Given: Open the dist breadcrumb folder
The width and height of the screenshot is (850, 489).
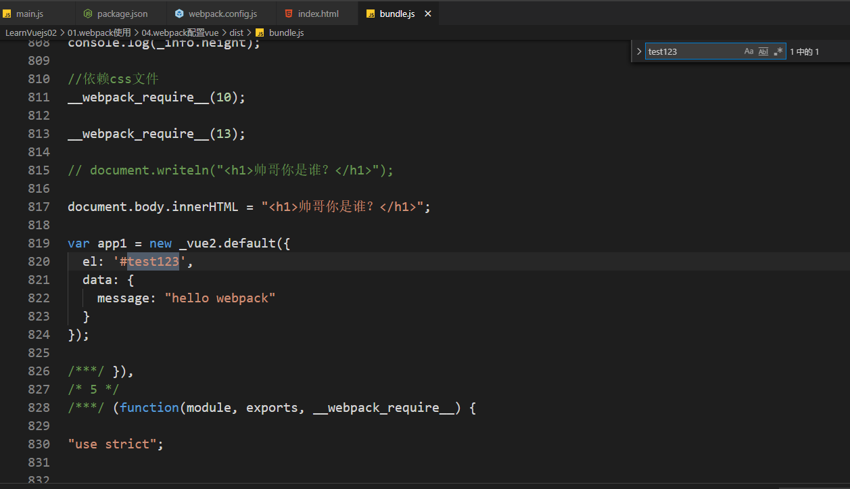Looking at the screenshot, I should (x=236, y=32).
